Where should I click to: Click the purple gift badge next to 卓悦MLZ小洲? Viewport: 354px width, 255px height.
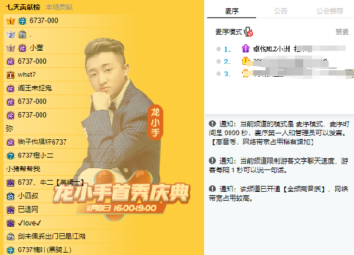point(245,48)
